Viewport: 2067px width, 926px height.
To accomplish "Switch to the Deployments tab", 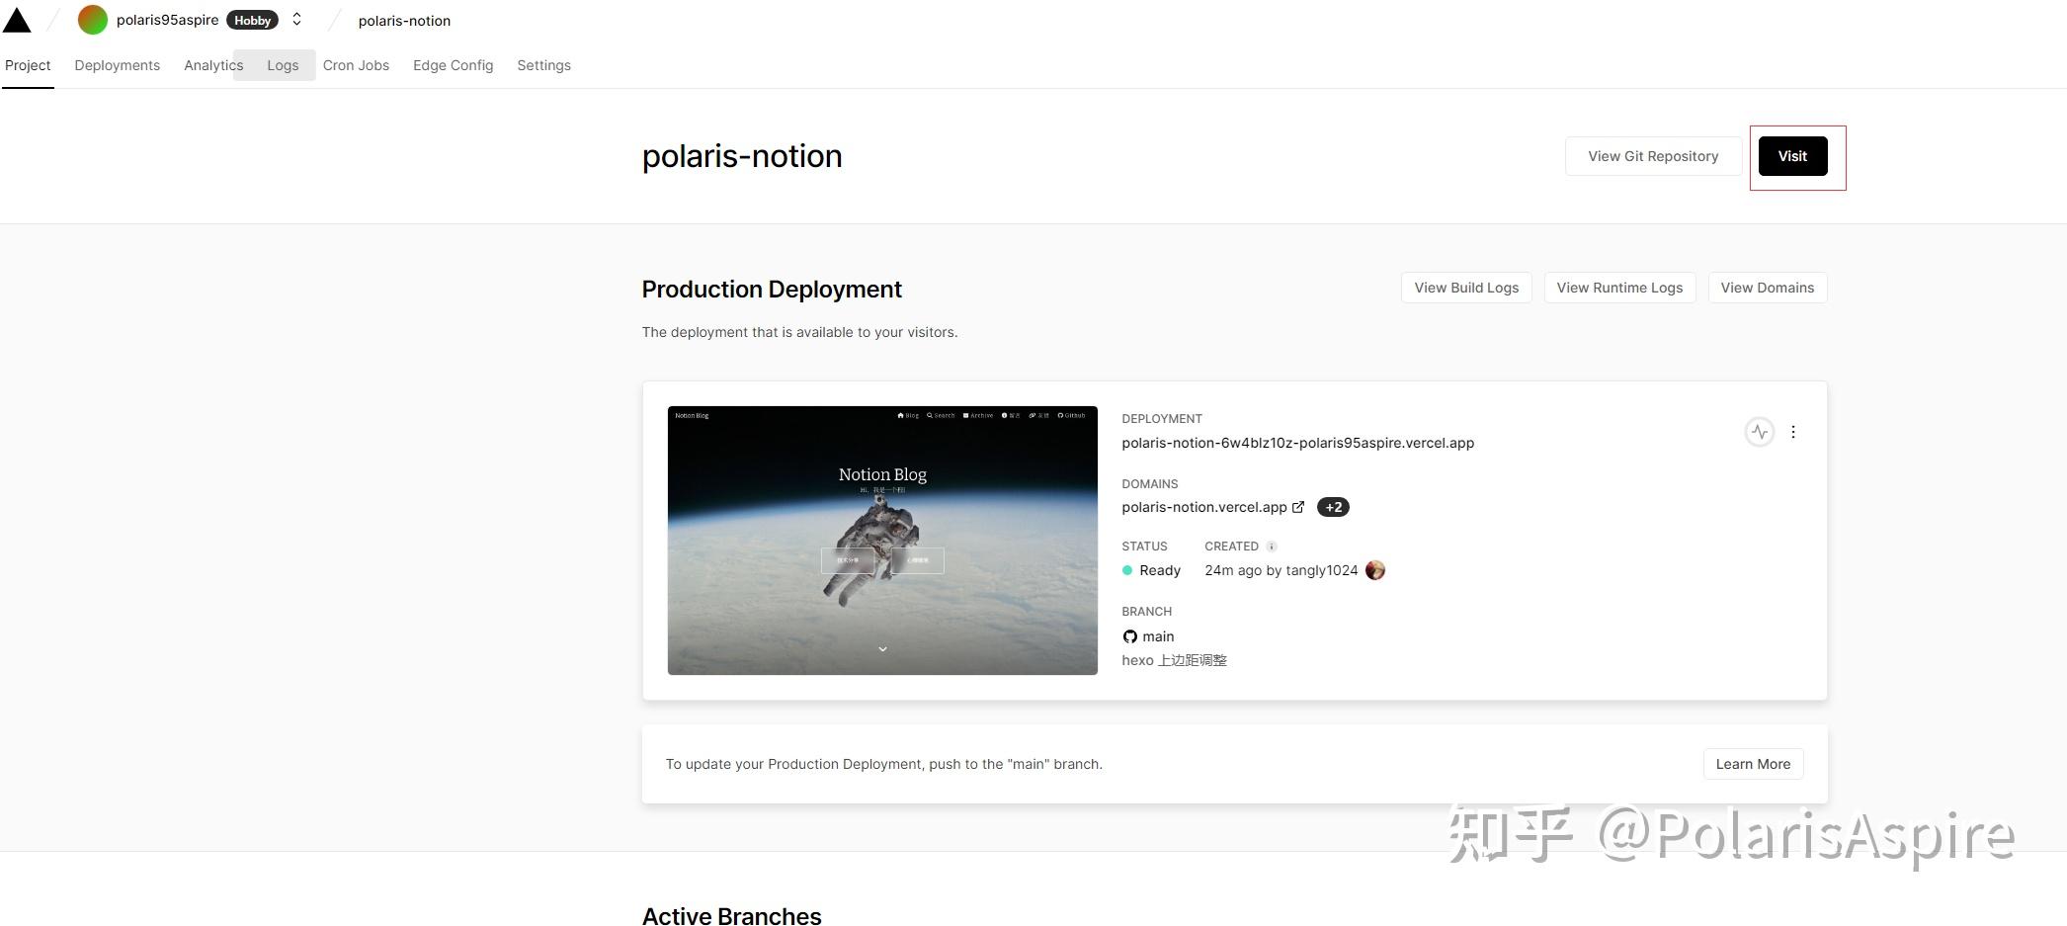I will (x=117, y=65).
